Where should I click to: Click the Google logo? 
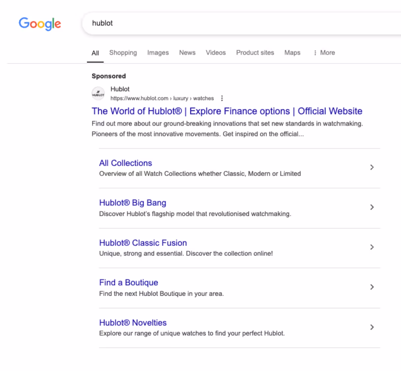[40, 23]
